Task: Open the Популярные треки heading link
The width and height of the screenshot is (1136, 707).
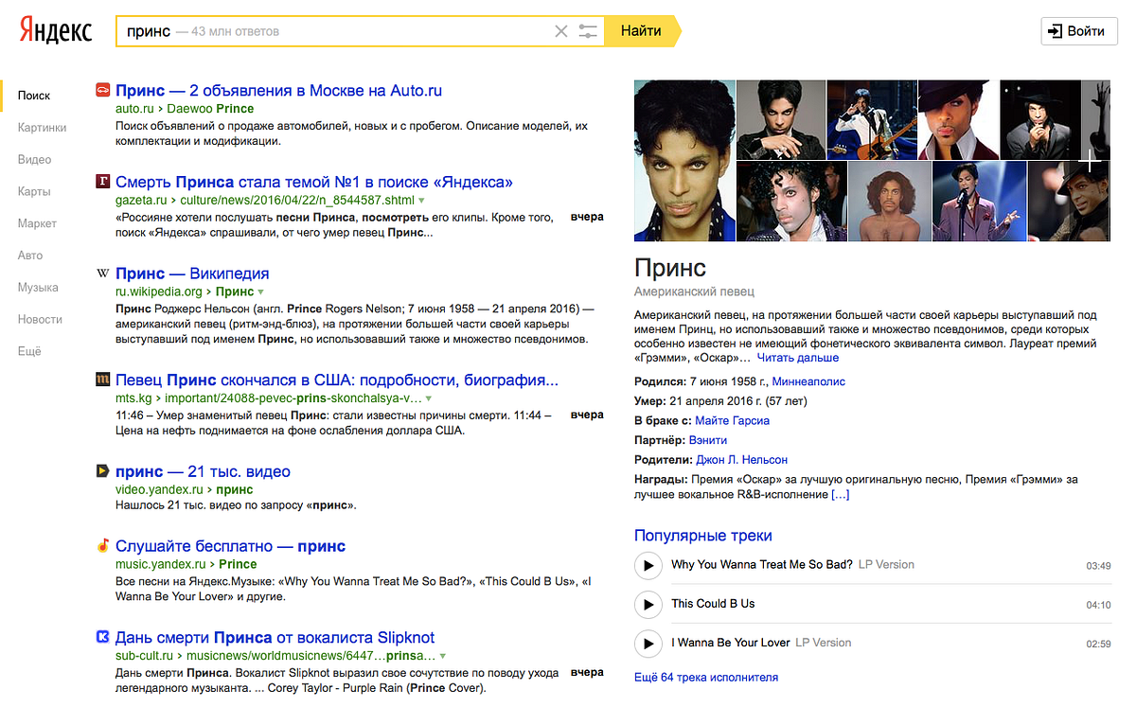Action: click(x=703, y=536)
